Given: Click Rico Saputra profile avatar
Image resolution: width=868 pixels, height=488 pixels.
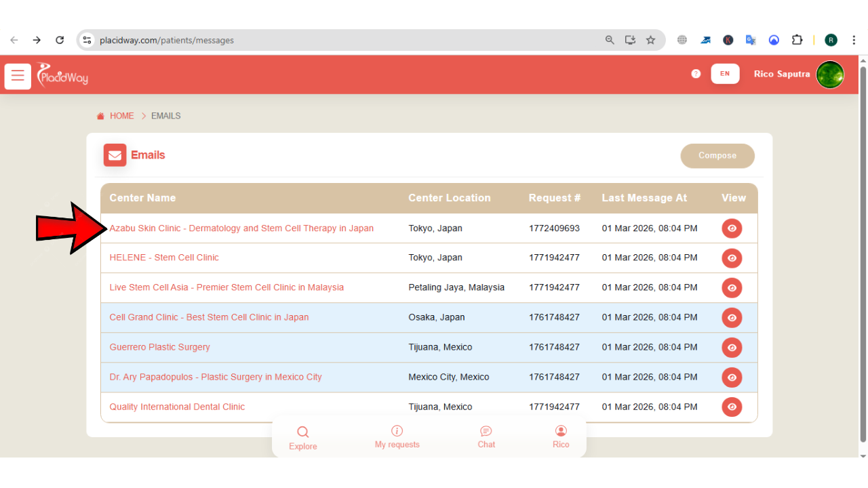Looking at the screenshot, I should tap(829, 75).
